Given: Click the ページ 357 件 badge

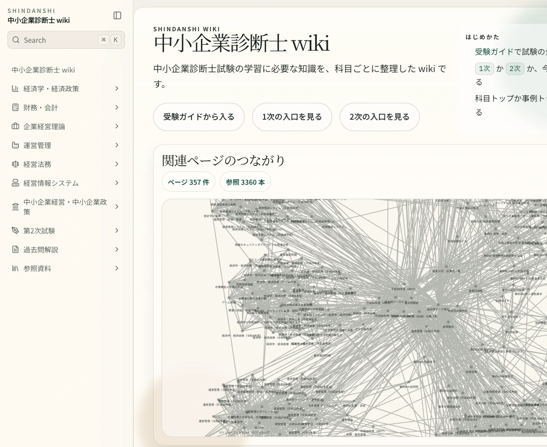Looking at the screenshot, I should (x=188, y=182).
